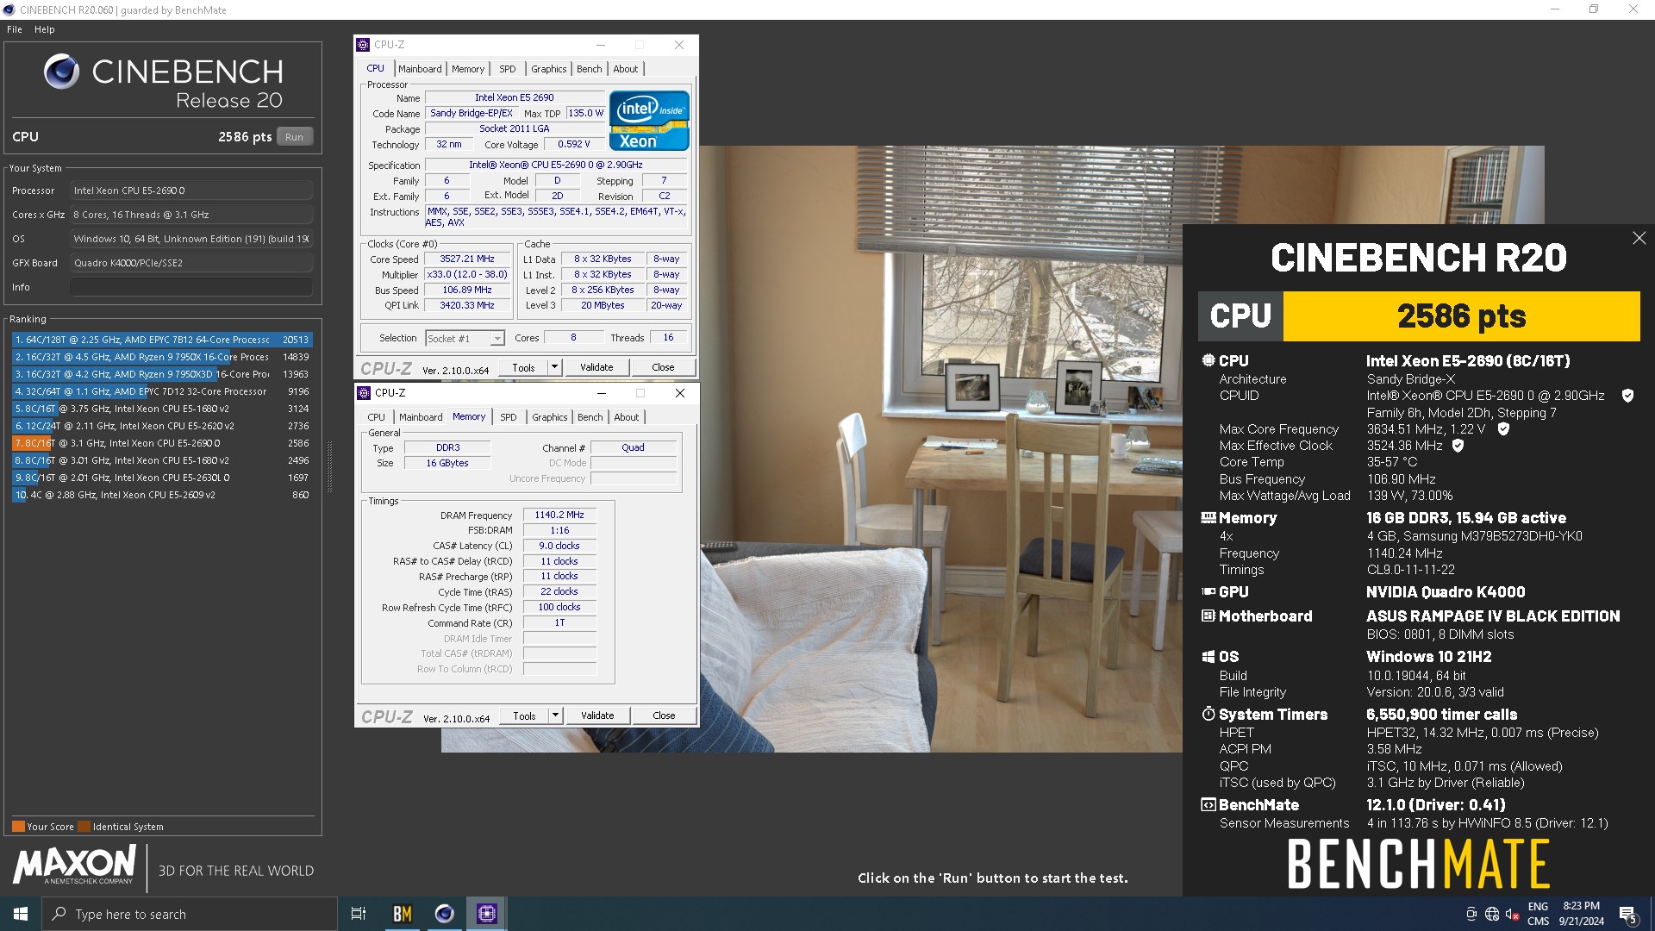Select Ryzen 9 7950X3D ranking row
The width and height of the screenshot is (1655, 931).
pos(162,374)
